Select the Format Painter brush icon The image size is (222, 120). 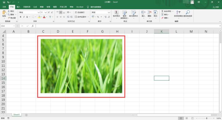pos(9,18)
